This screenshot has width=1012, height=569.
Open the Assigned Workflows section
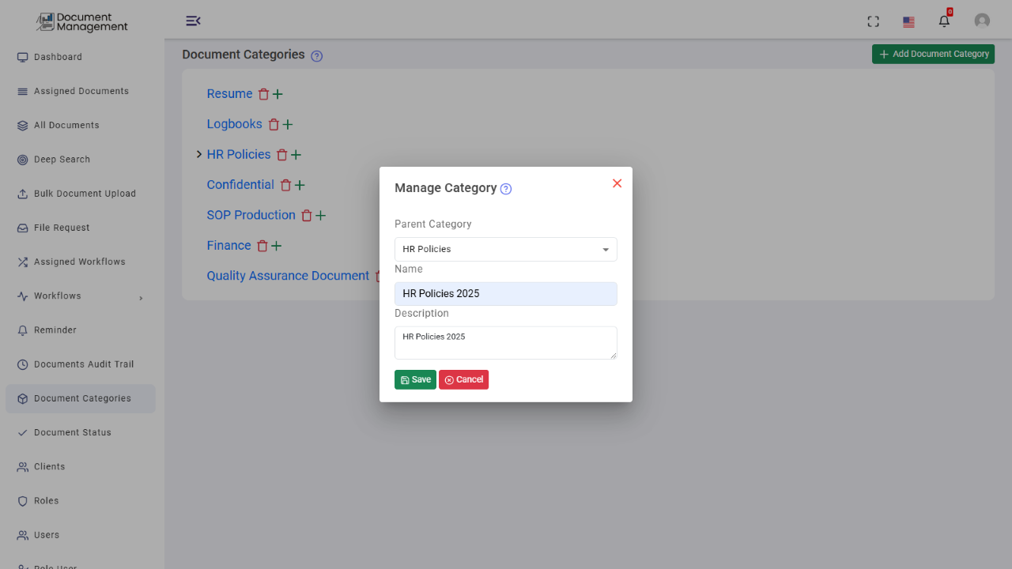click(77, 262)
